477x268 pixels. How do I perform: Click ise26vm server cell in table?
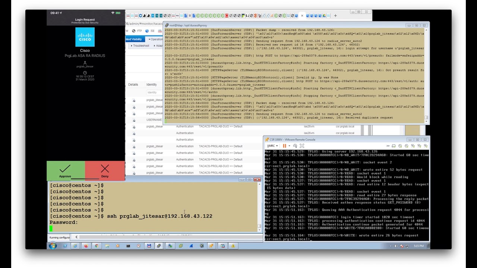point(309,127)
